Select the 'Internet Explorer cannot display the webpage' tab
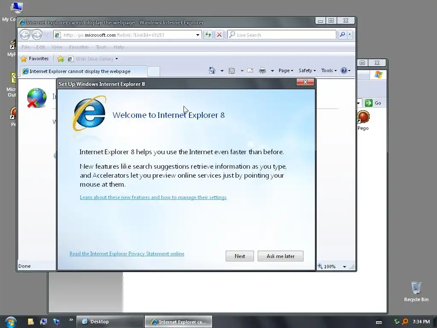The height and width of the screenshot is (328, 437). point(83,71)
